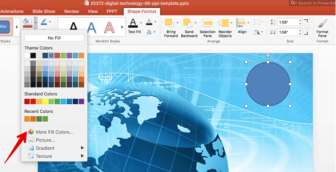Choose No Fill for the shape

pyautogui.click(x=54, y=38)
